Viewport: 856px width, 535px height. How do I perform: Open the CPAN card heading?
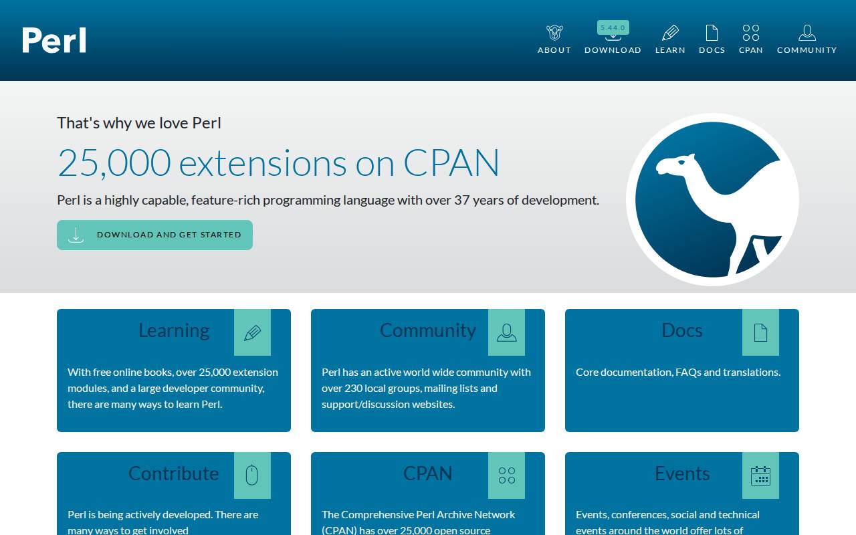428,473
